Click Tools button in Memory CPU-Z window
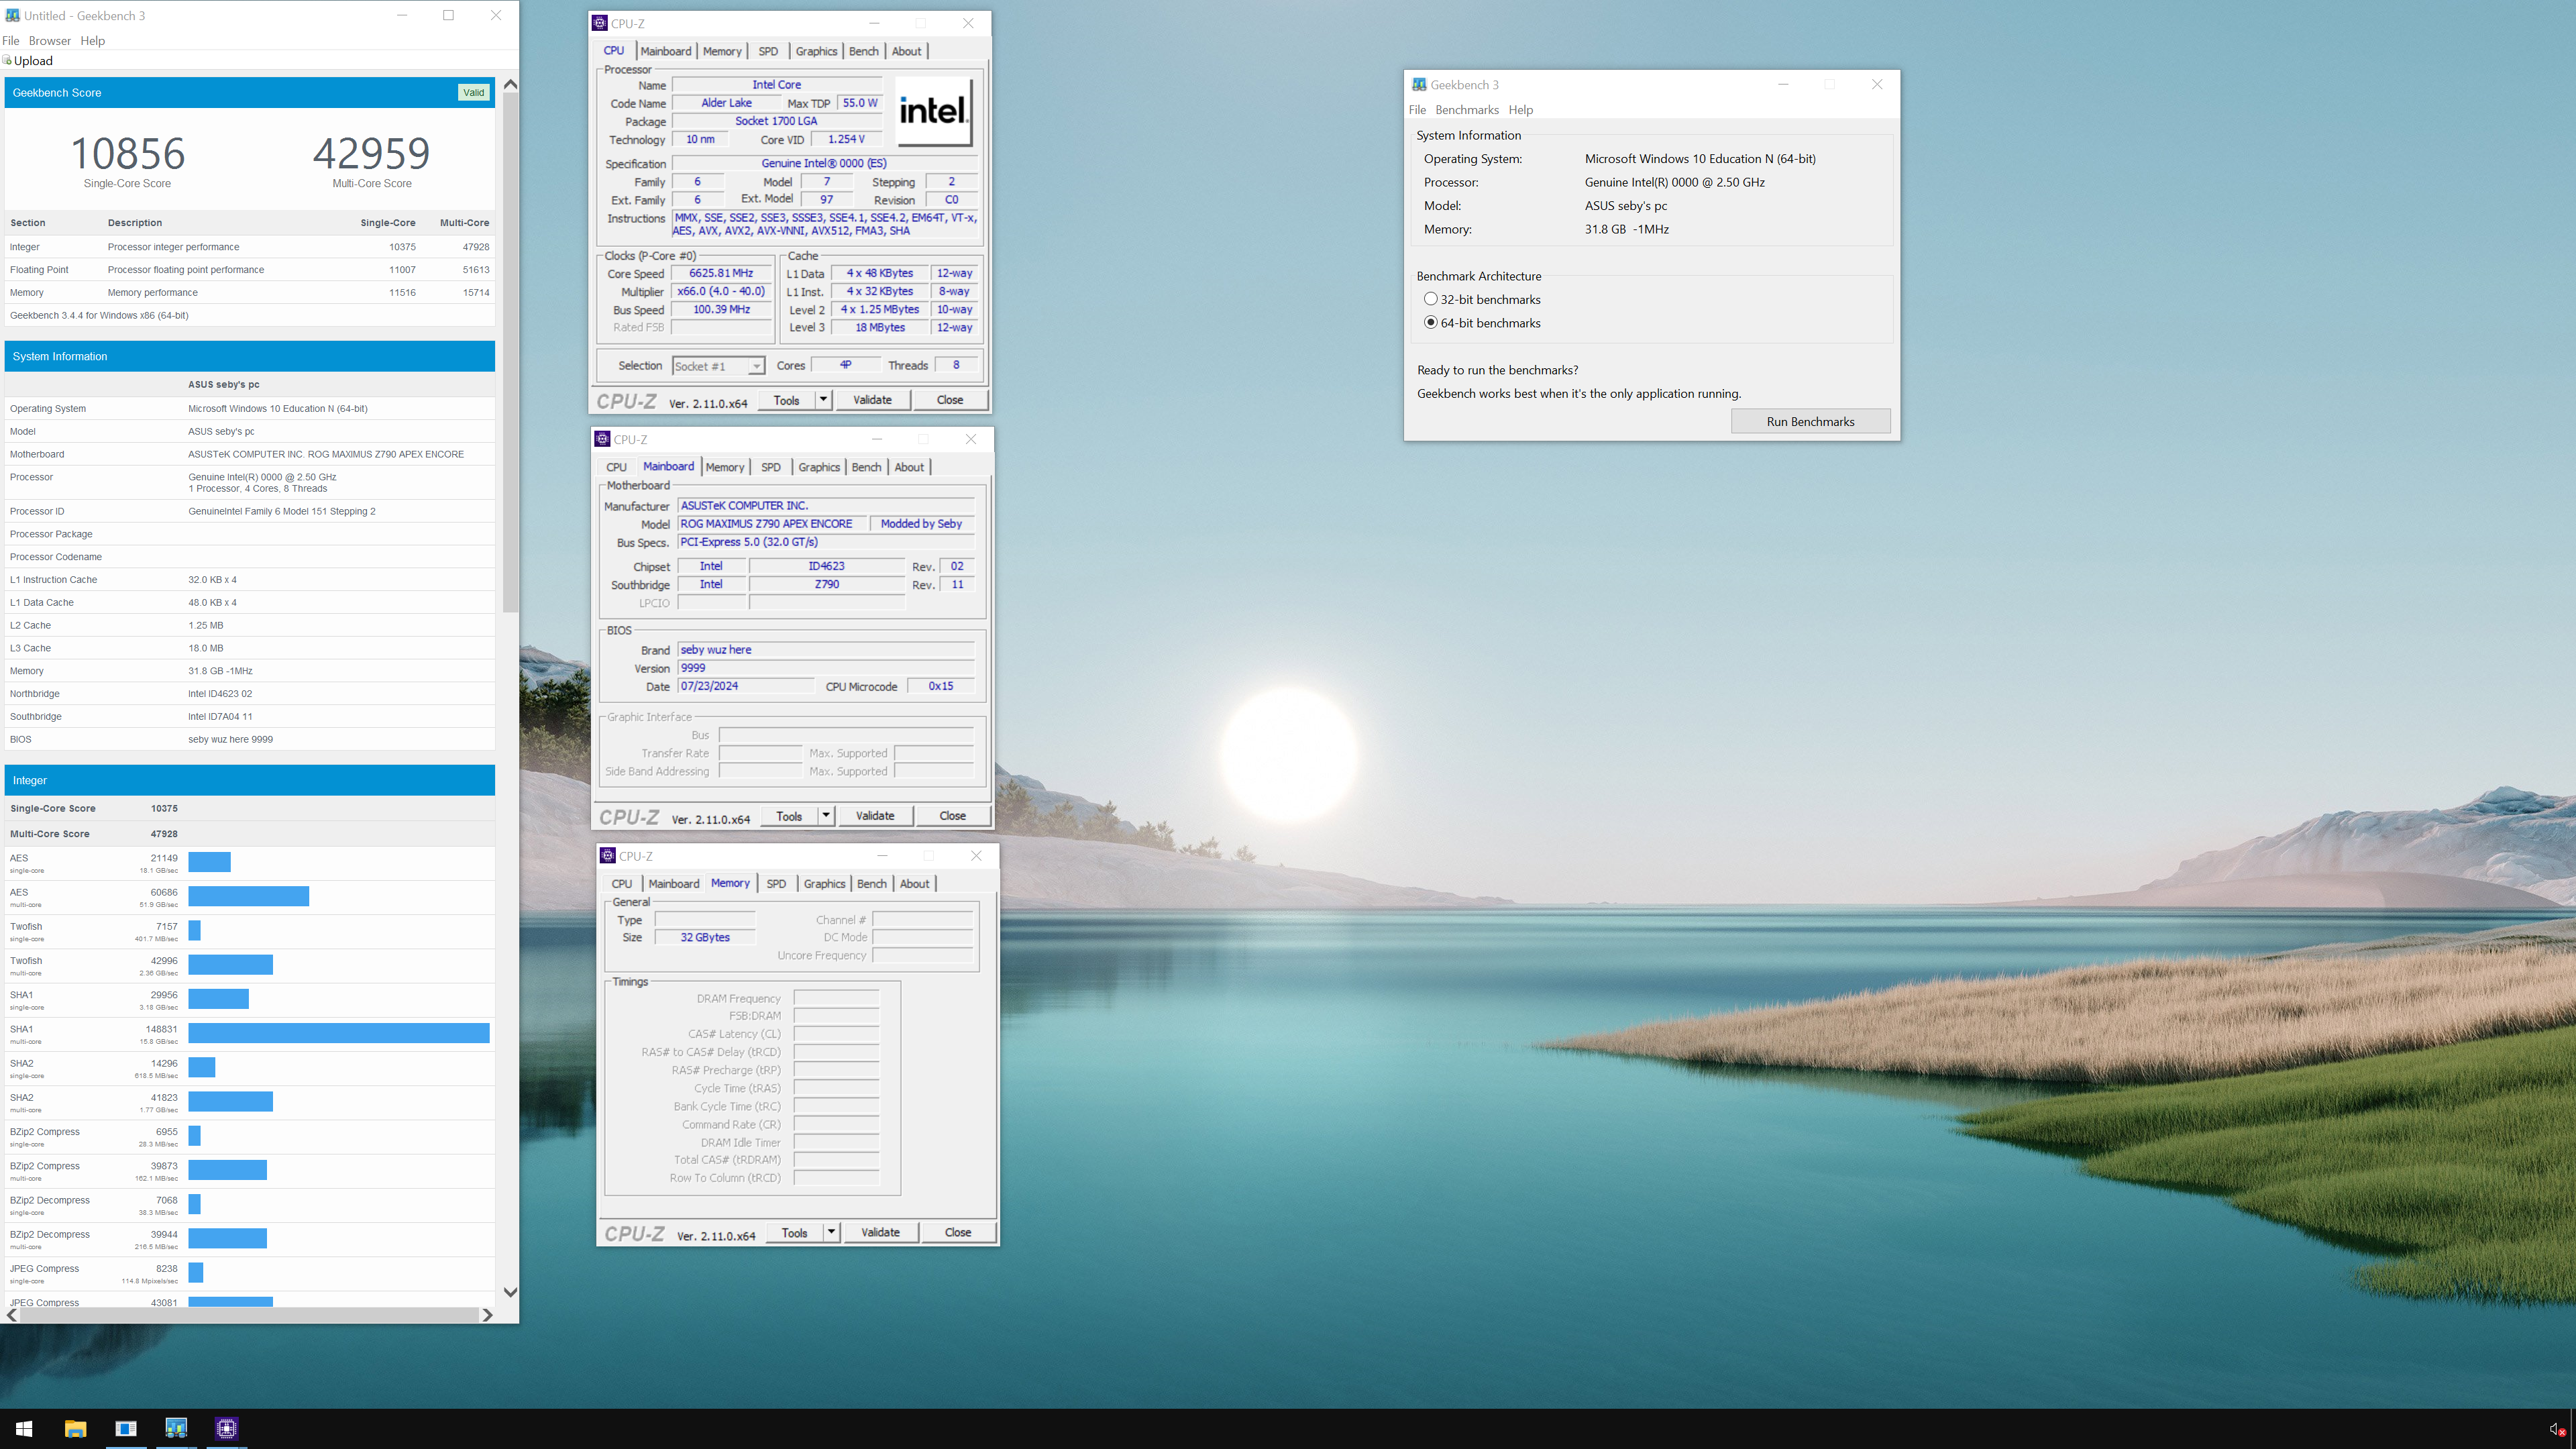2576x1449 pixels. tap(795, 1233)
